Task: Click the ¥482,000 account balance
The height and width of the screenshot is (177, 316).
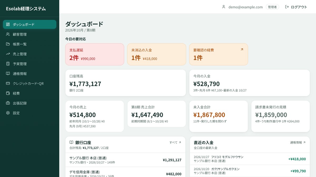Action: pos(174,174)
